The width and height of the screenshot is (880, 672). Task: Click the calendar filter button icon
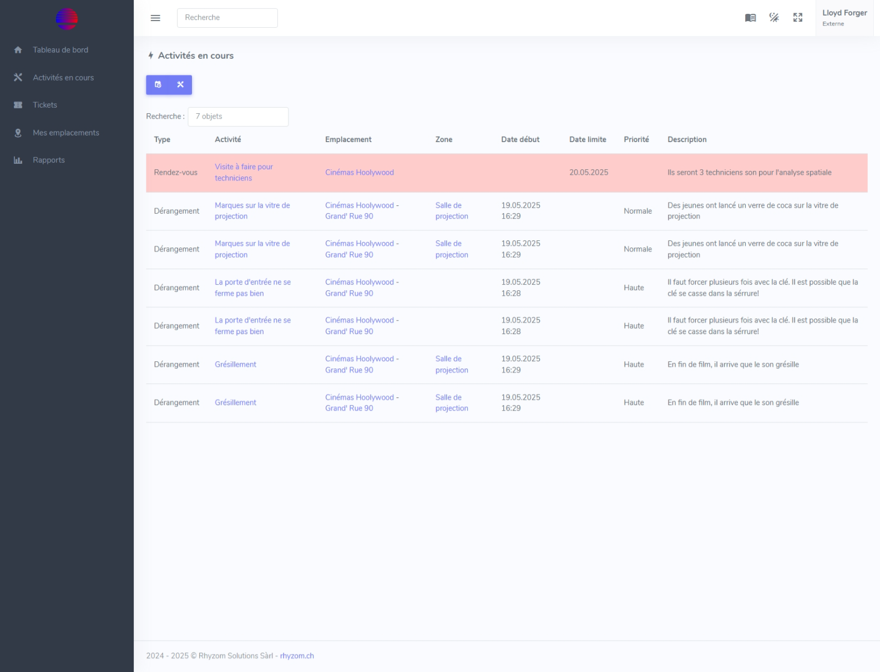pos(158,85)
